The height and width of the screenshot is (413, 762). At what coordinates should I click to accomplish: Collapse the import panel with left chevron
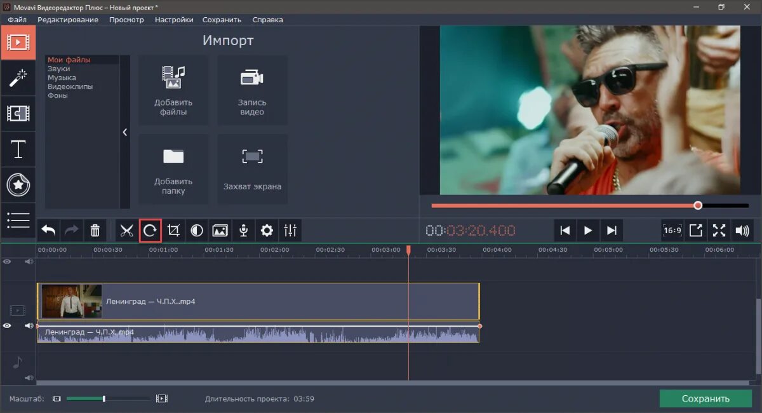tap(125, 132)
